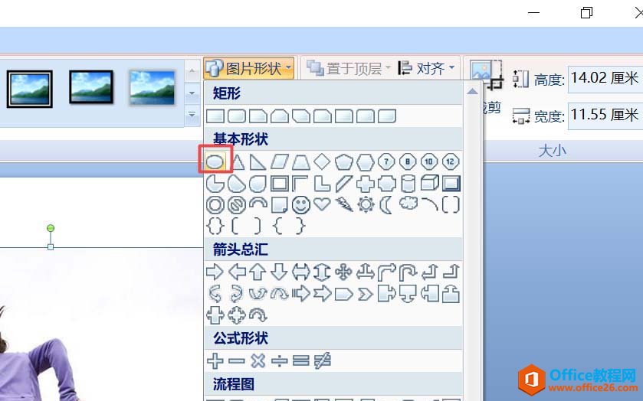Viewport: 643px width, 401px height.
Task: Pick the donut ring shape
Action: pos(215,205)
